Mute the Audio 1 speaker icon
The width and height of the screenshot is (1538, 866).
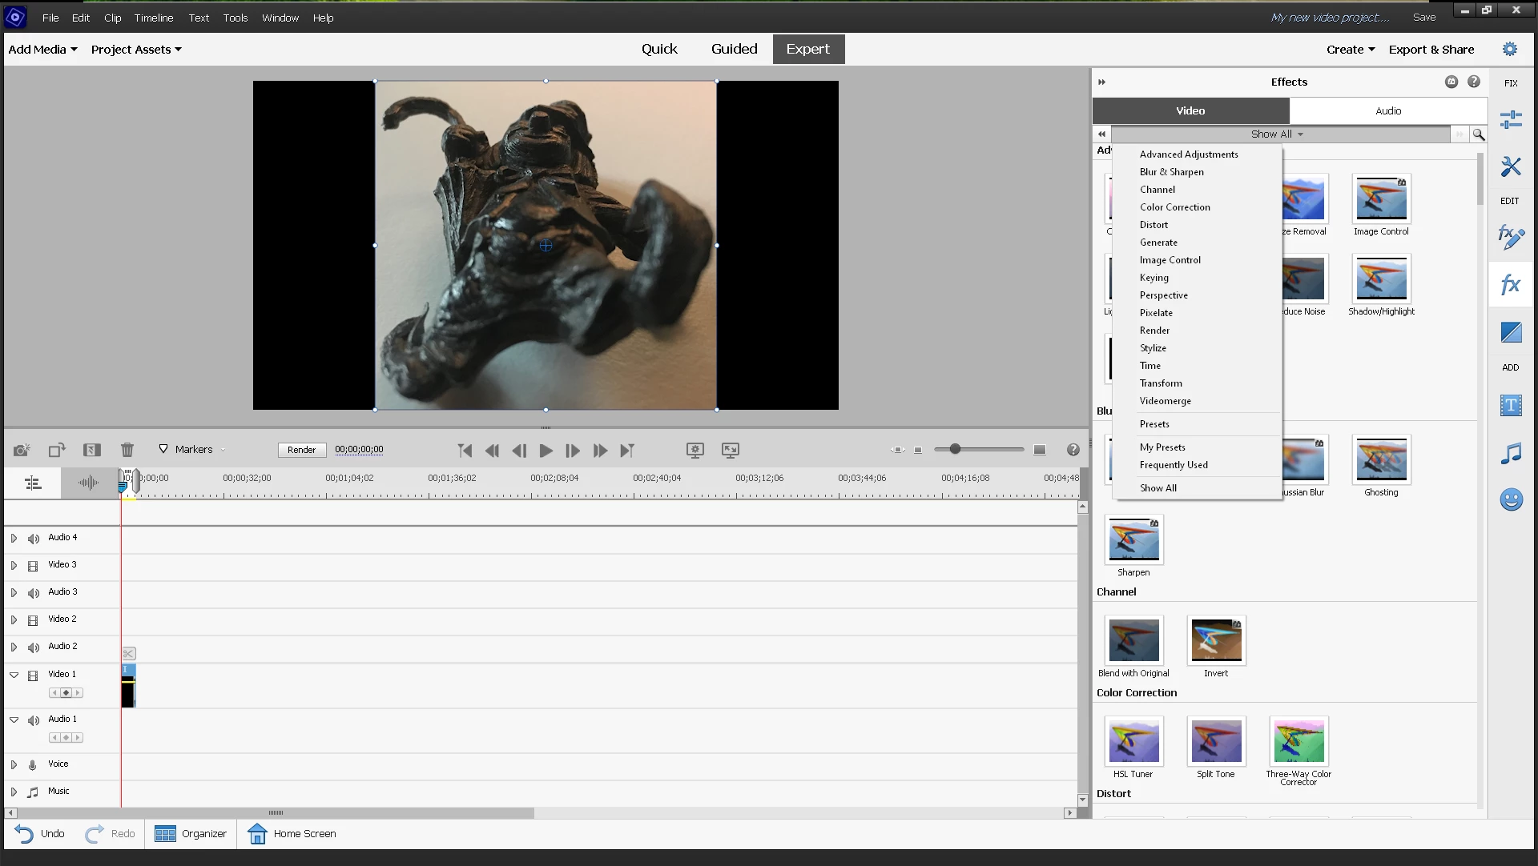pyautogui.click(x=34, y=720)
